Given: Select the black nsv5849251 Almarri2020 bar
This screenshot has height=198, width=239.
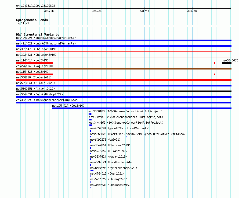Looking at the screenshot, I should tap(124, 91).
